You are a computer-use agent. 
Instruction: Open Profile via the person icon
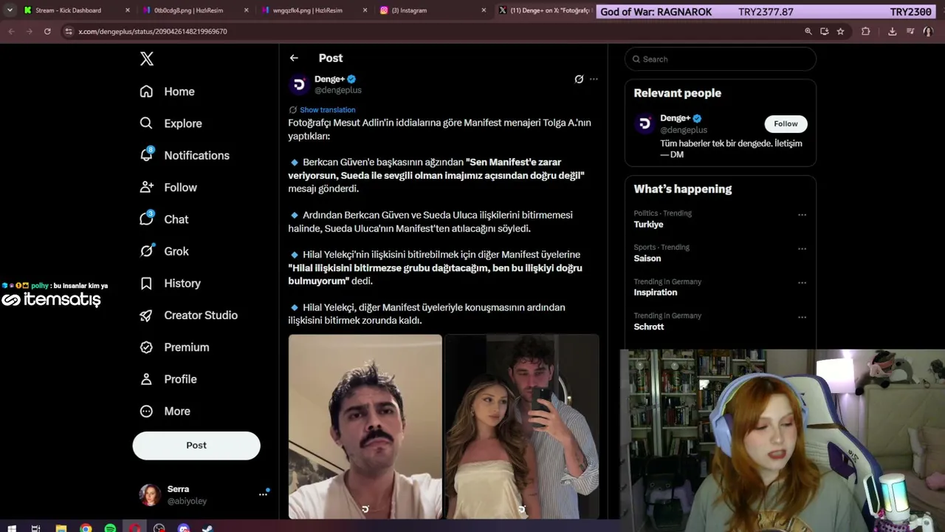(146, 379)
